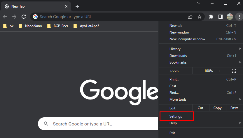Open the Extensions puzzle icon

[211, 17]
